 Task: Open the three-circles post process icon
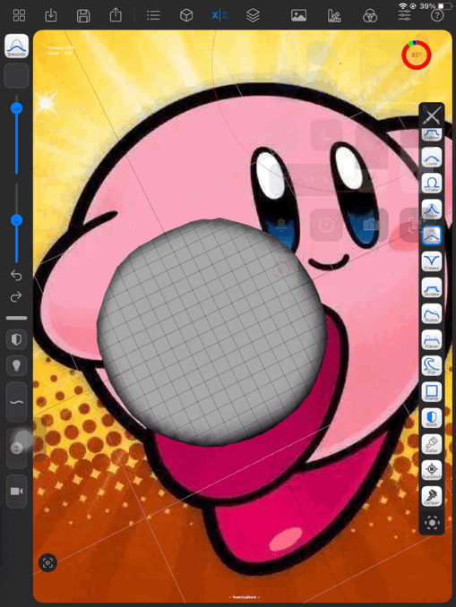click(x=370, y=16)
